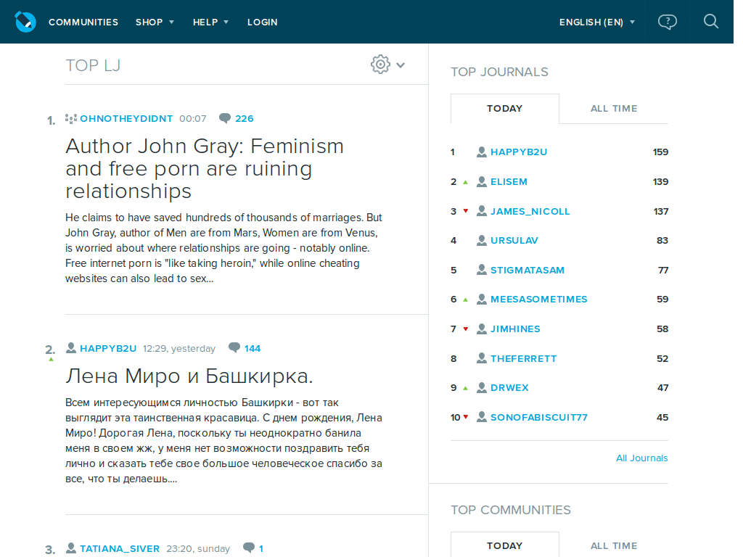Click user icon beside TATIANA_SIVER
This screenshot has width=743, height=557.
click(71, 548)
